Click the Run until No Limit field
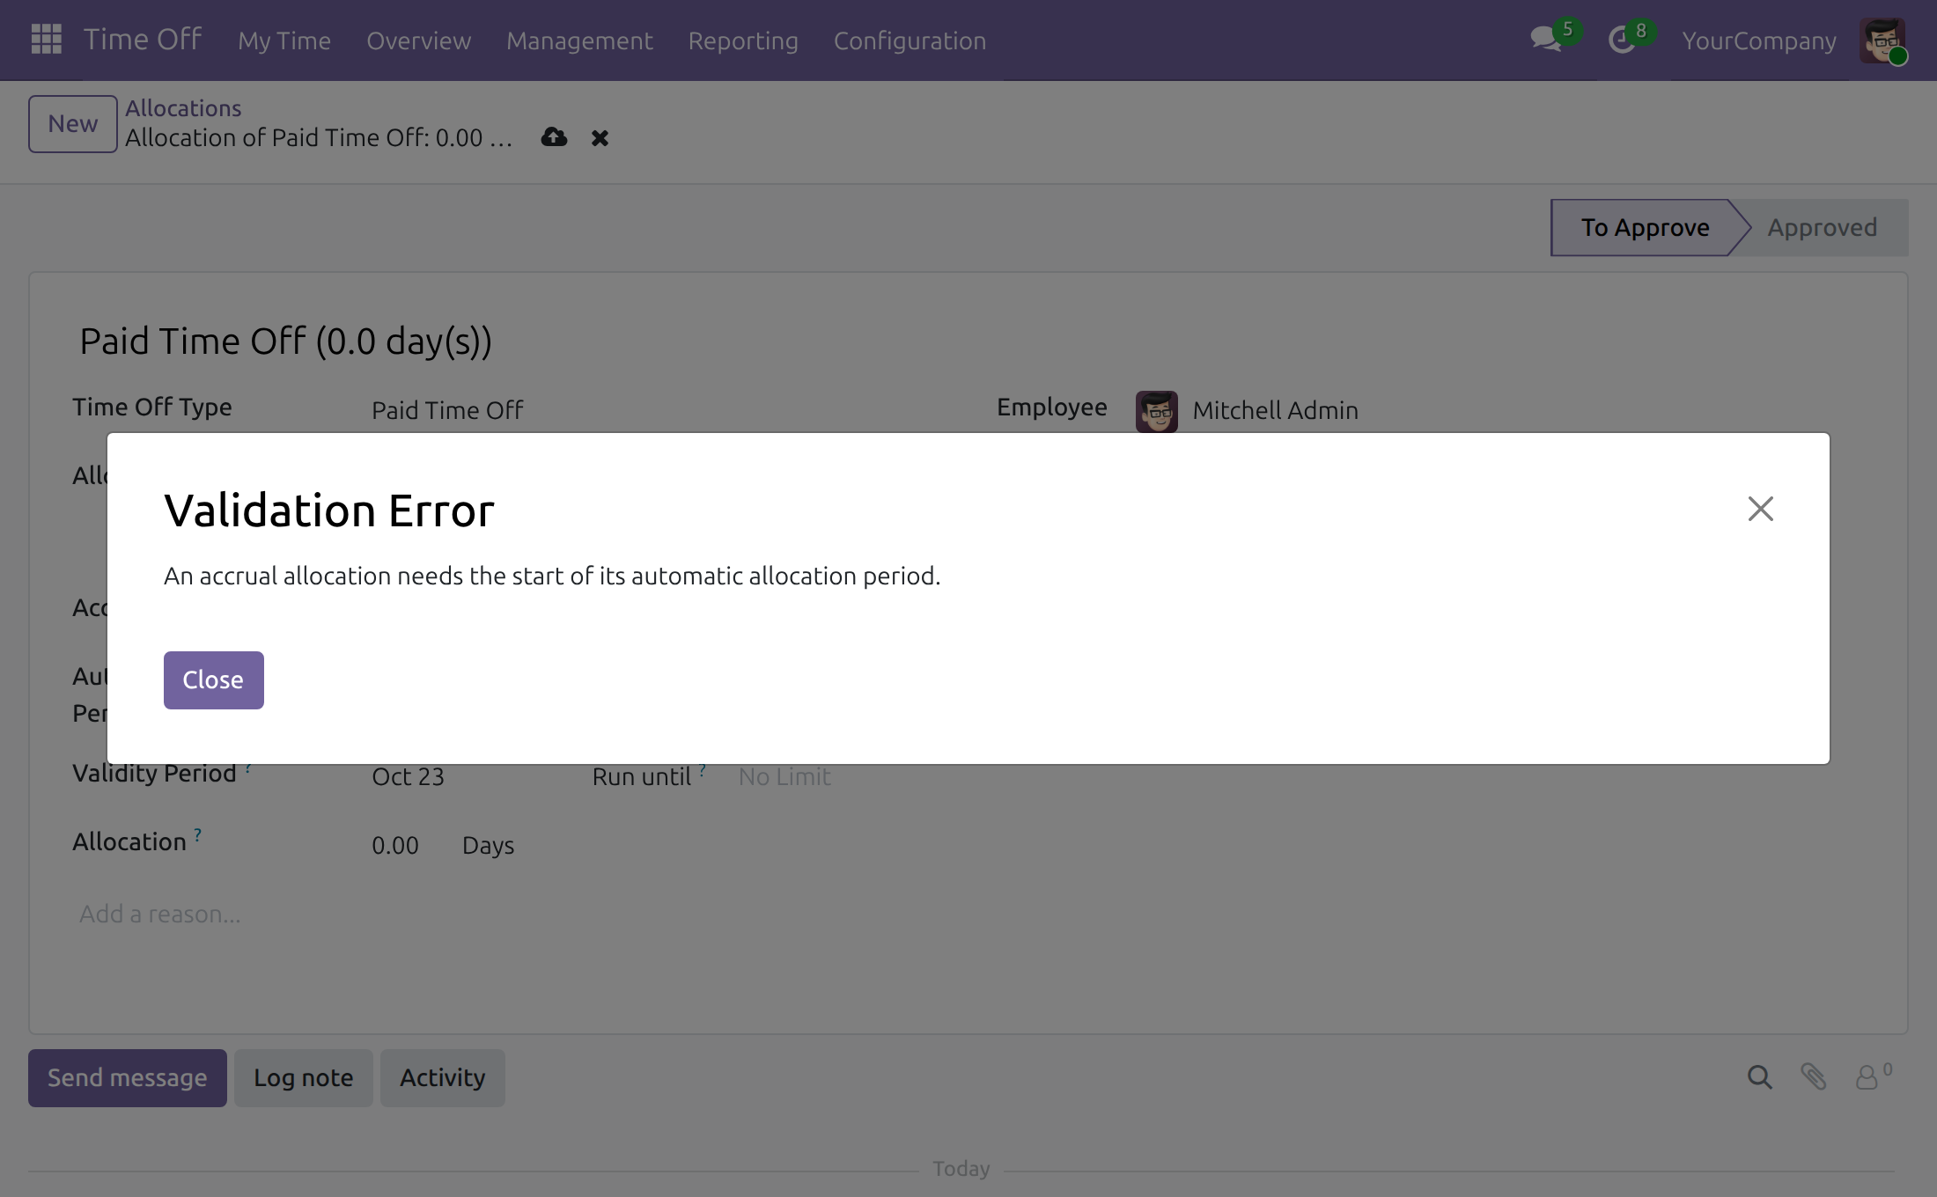 784,777
